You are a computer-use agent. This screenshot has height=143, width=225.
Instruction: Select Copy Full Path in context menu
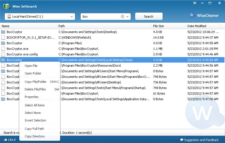coord(34,129)
